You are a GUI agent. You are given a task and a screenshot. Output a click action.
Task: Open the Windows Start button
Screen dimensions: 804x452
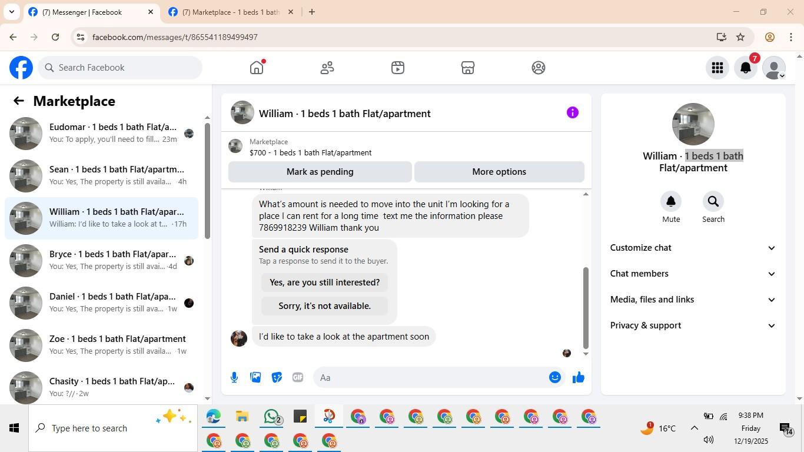(x=14, y=428)
